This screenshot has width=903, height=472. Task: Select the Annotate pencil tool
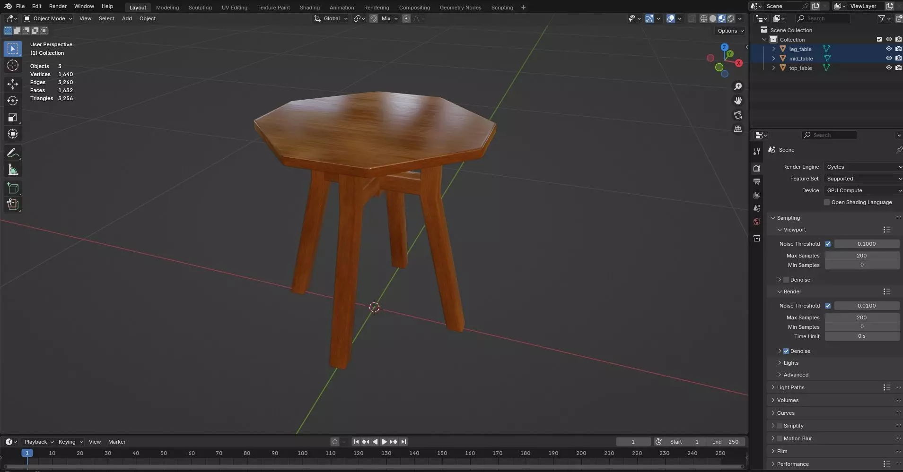13,153
